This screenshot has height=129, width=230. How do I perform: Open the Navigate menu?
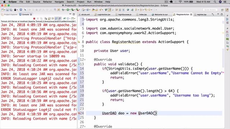click(x=59, y=2)
